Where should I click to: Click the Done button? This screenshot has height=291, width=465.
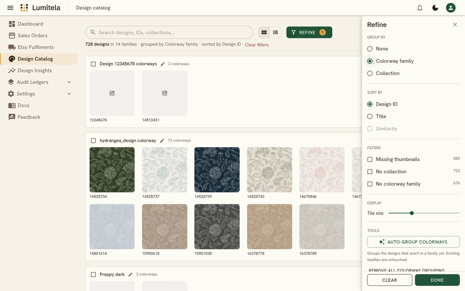coord(437,280)
